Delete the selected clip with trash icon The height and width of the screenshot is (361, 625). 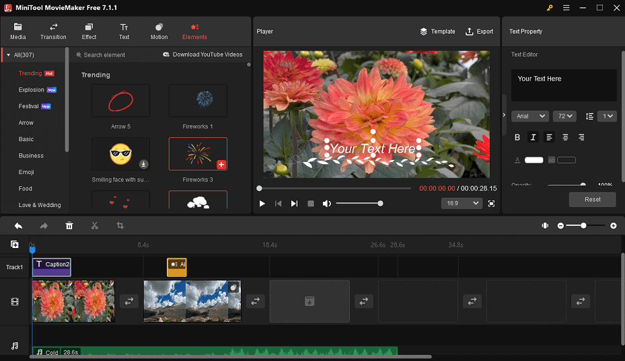(x=69, y=226)
